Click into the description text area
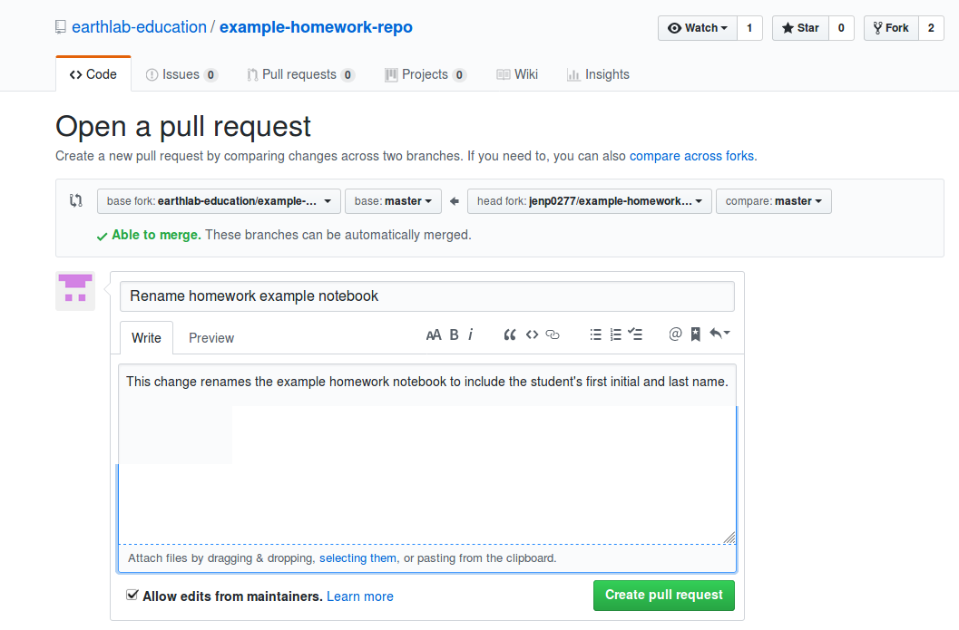The height and width of the screenshot is (630, 959). [x=427, y=454]
